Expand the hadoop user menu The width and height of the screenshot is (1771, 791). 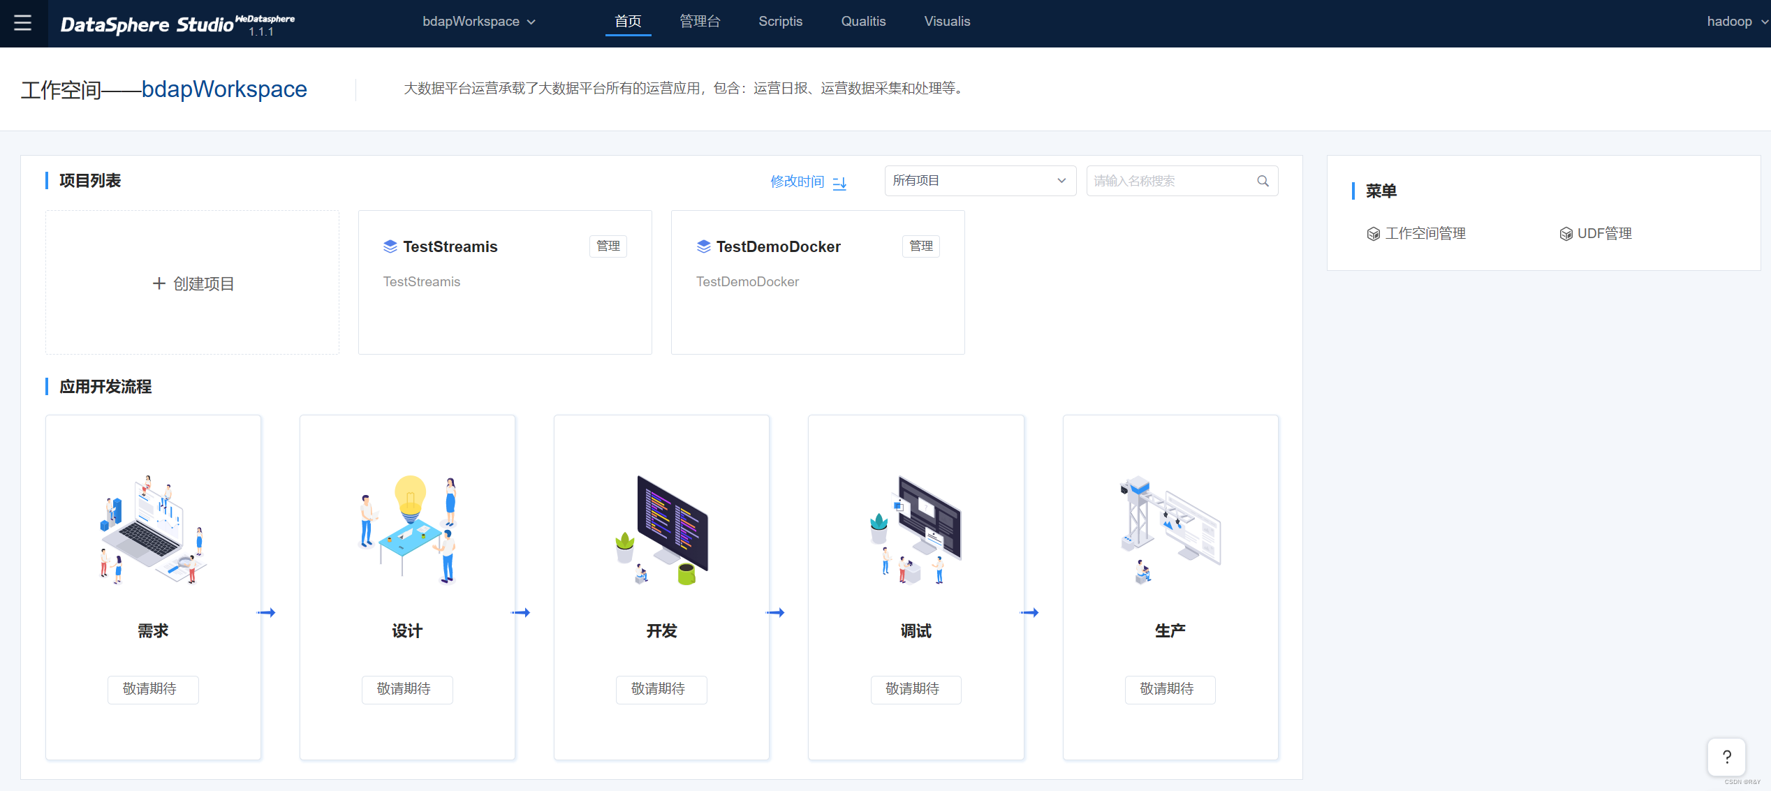(x=1736, y=22)
